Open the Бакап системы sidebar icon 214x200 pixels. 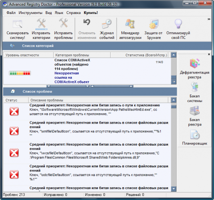(x=194, y=87)
